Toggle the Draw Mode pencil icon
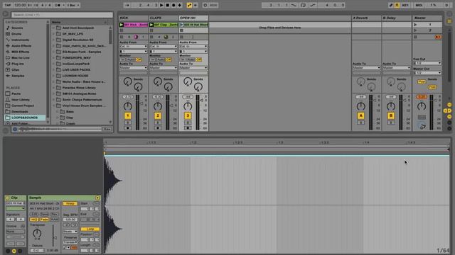 click(x=391, y=5)
